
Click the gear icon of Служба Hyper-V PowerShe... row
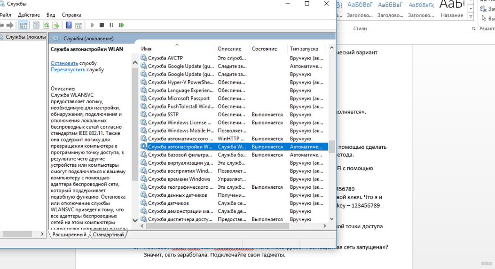(143, 82)
